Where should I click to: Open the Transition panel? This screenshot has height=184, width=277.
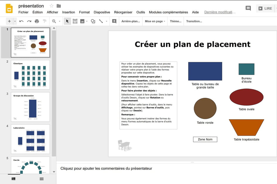194,21
